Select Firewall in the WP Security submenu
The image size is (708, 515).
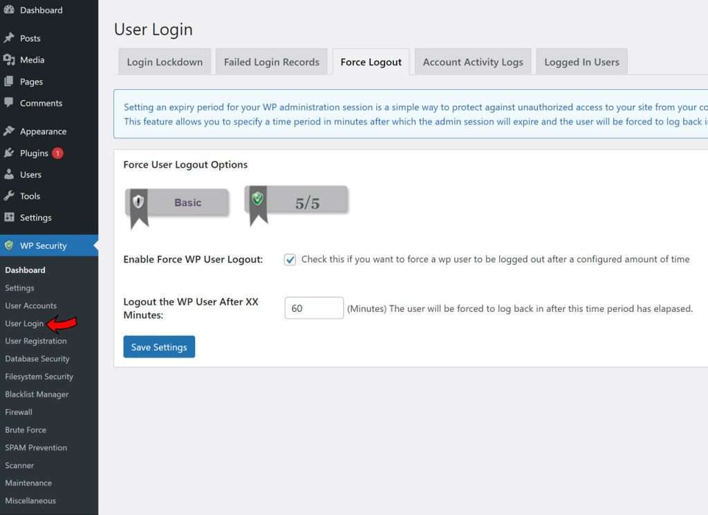click(x=19, y=411)
